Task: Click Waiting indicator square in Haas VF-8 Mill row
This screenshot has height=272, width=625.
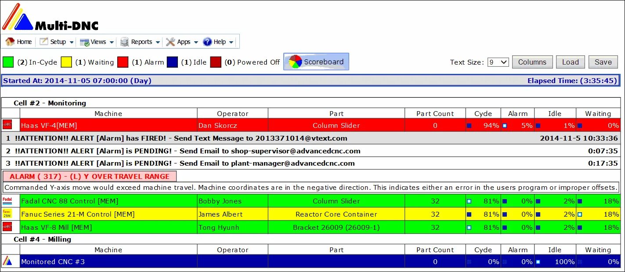Action: coord(580,228)
